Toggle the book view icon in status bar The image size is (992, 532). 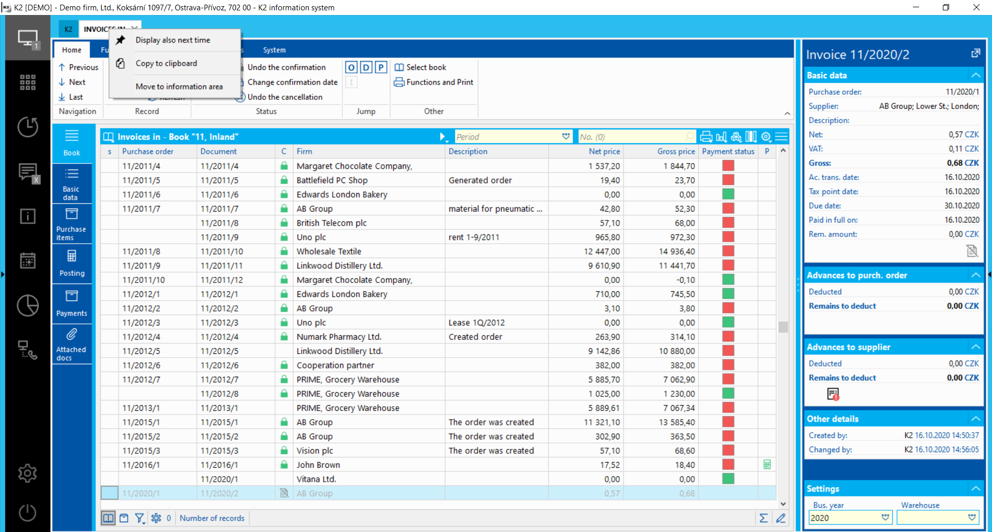pyautogui.click(x=108, y=518)
